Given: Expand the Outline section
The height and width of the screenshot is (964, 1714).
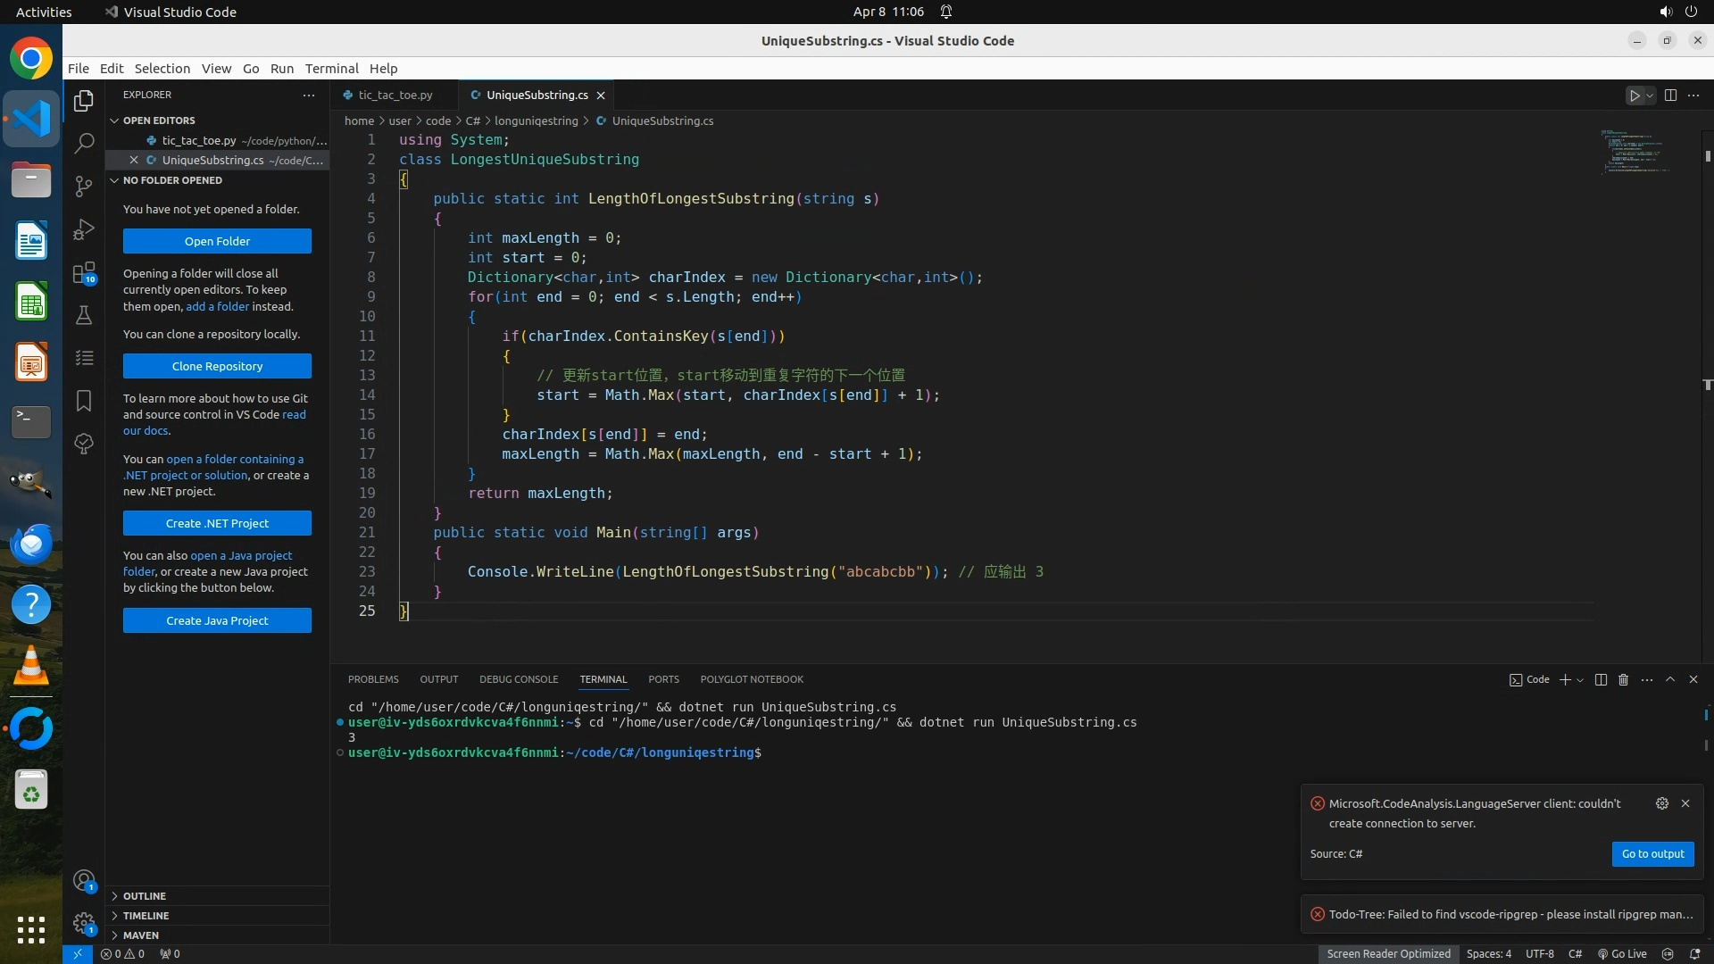Looking at the screenshot, I should (x=145, y=895).
